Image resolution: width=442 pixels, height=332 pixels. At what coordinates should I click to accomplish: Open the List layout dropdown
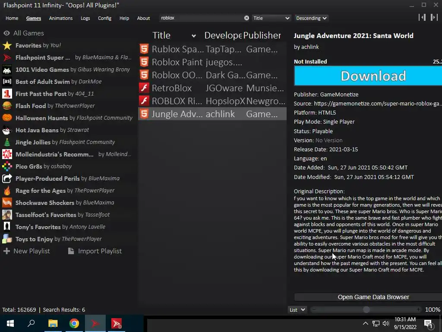click(x=297, y=310)
